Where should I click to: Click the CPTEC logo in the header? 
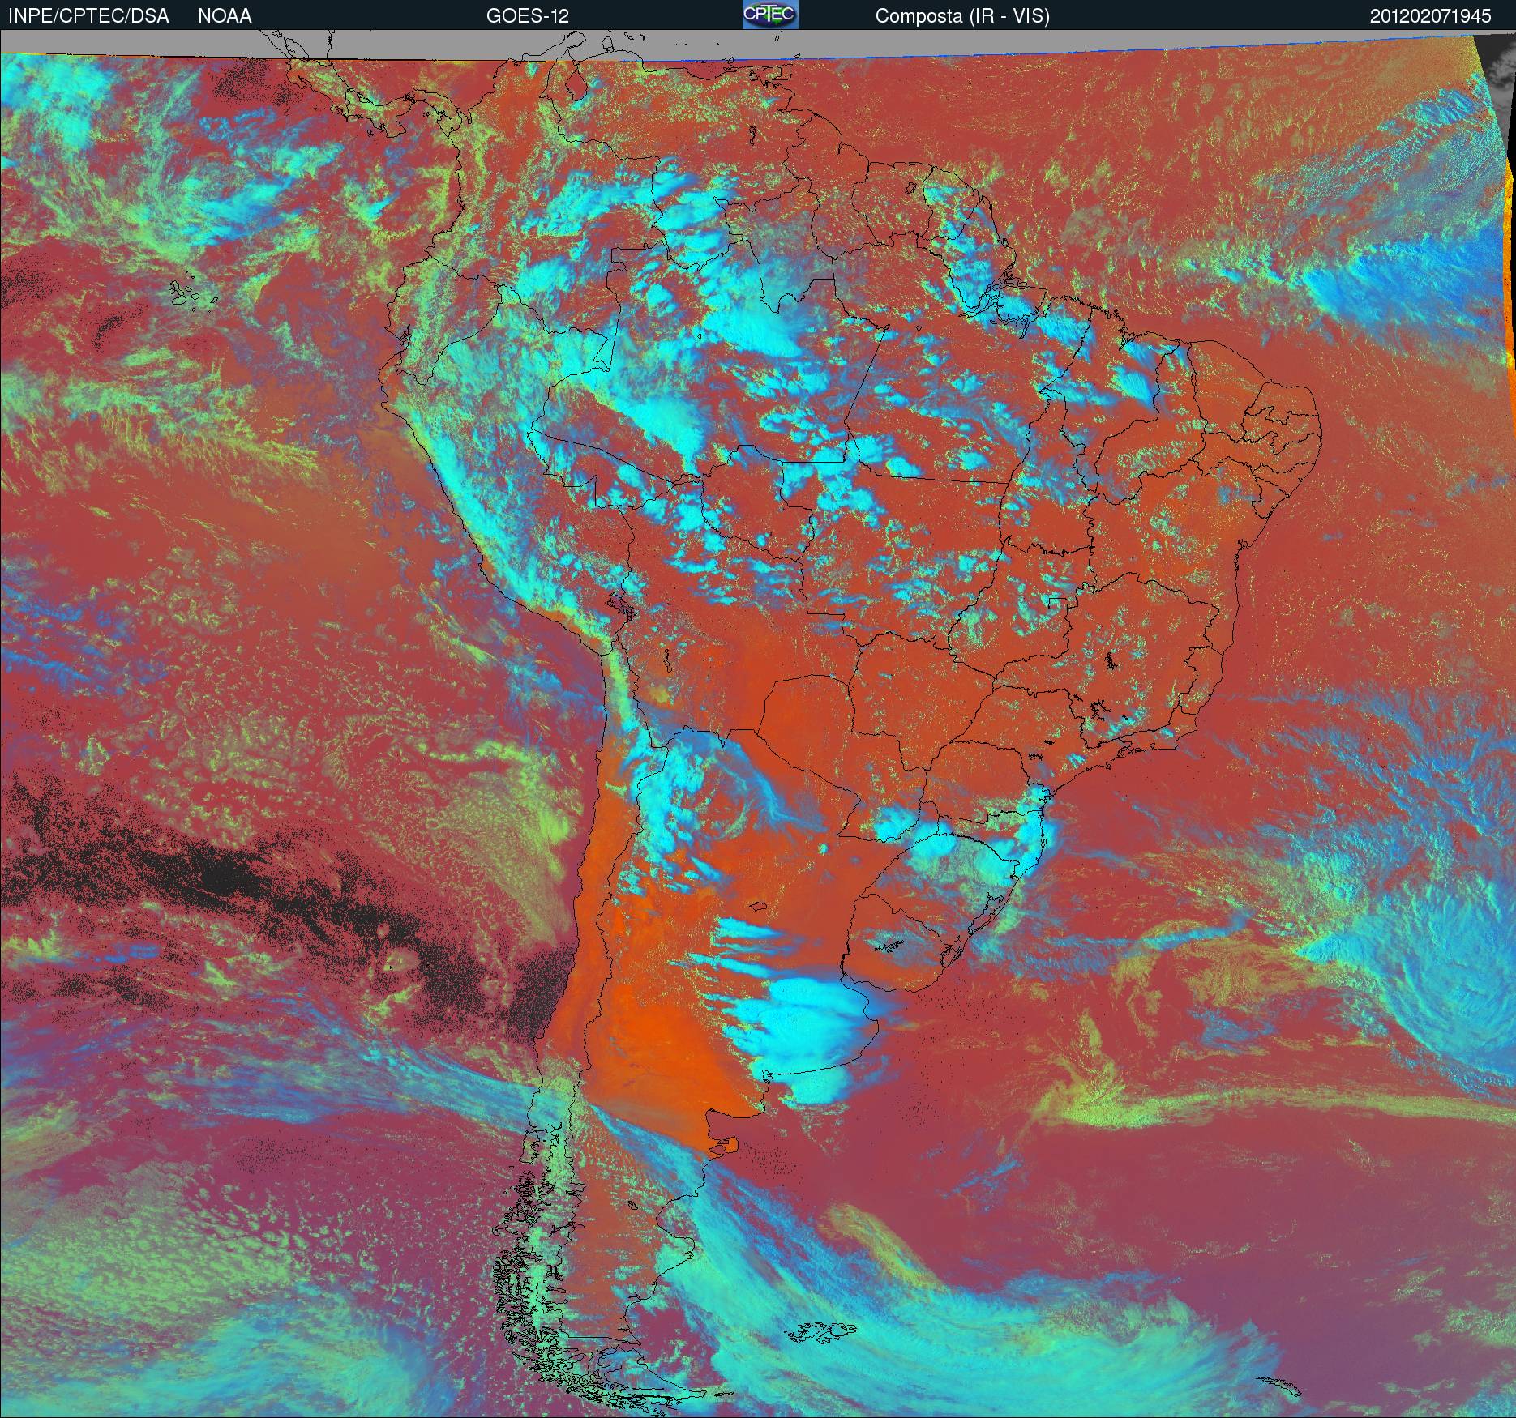(770, 15)
